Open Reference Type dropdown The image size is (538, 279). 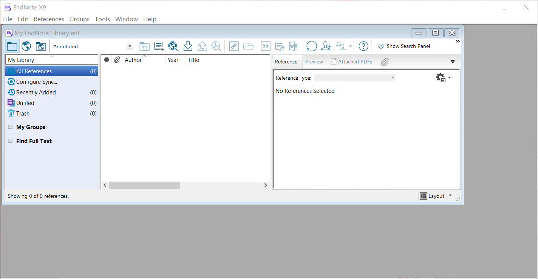354,78
